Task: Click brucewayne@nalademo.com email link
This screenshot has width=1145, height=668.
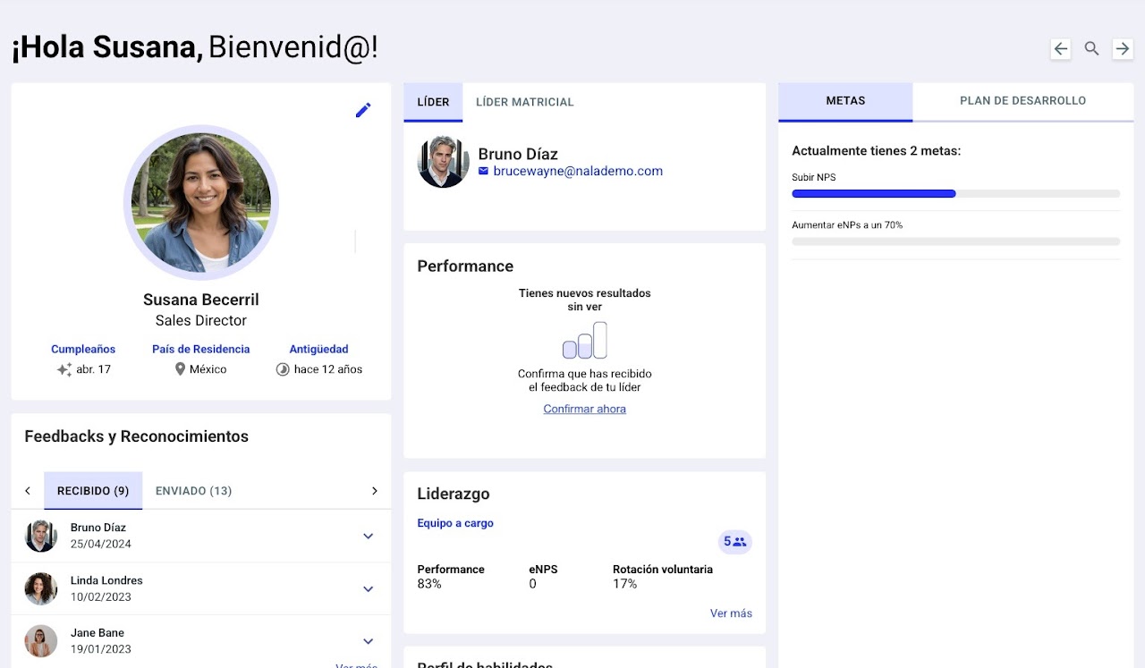Action: [578, 171]
